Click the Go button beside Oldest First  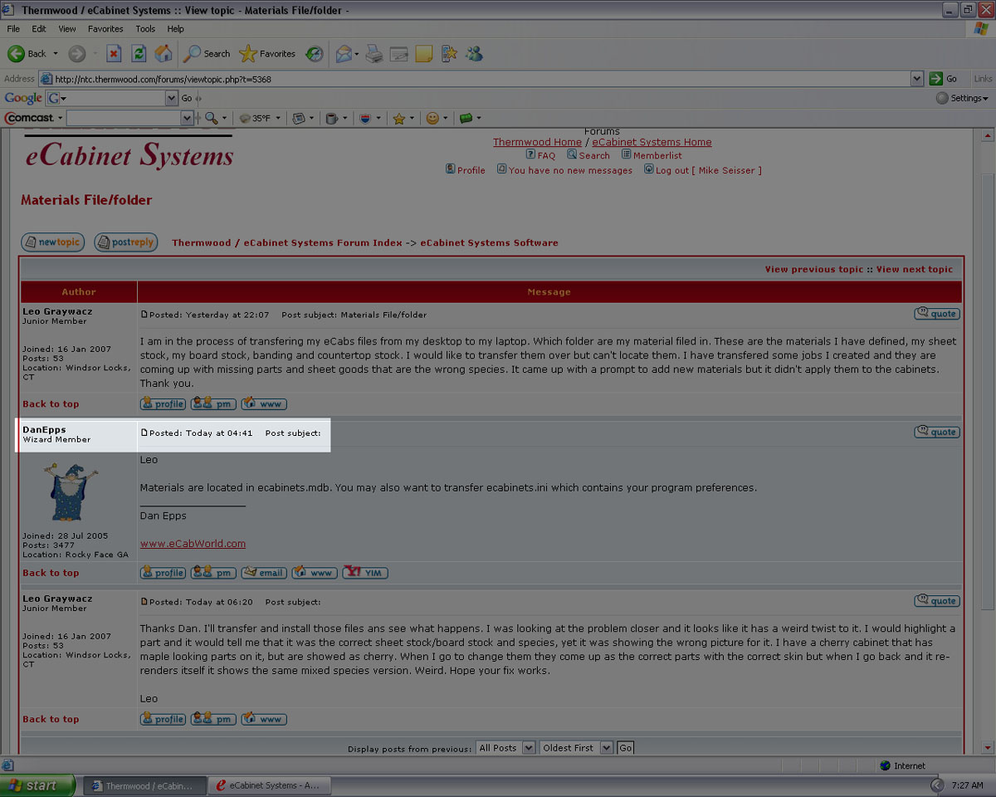626,748
